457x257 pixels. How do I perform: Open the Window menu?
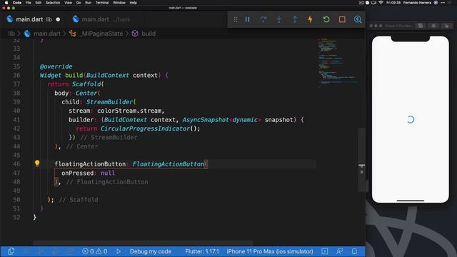119,3
